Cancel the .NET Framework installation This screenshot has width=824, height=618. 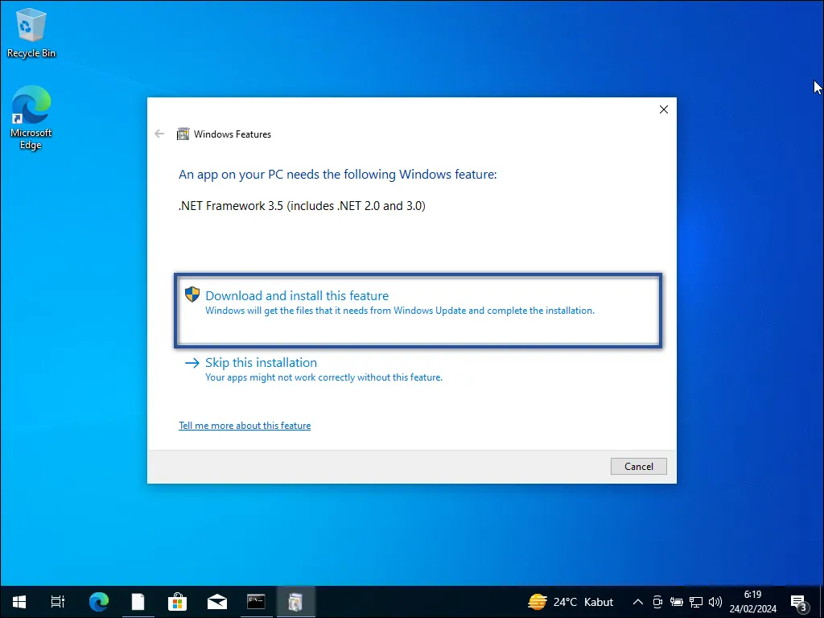(638, 466)
